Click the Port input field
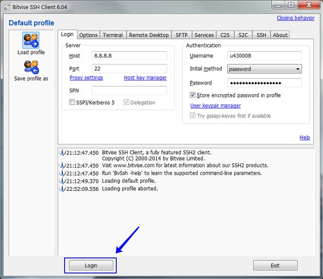323x279 pixels. pyautogui.click(x=129, y=68)
